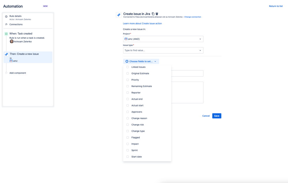Viewport: 288px width, 183px height.
Task: Enable the Impact checkbox
Action: pos(128,144)
